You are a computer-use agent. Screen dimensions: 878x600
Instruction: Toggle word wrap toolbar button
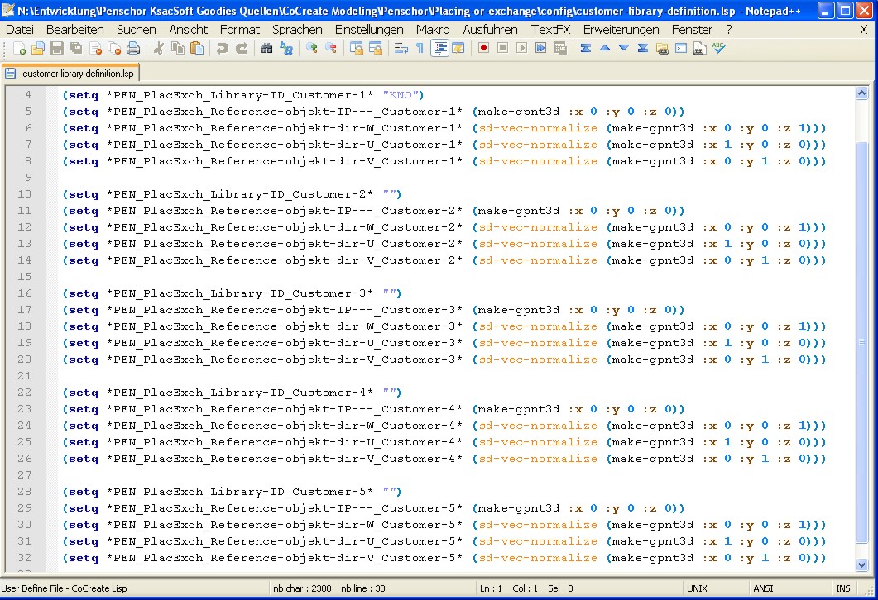coord(401,49)
